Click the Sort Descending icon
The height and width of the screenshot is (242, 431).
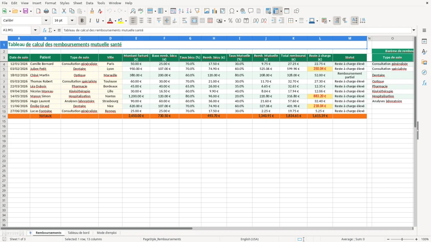click(x=189, y=11)
